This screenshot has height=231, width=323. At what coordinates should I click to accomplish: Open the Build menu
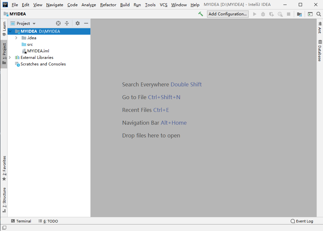(x=125, y=5)
